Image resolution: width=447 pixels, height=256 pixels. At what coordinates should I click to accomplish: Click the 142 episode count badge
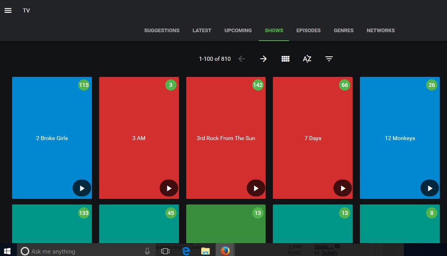(258, 85)
